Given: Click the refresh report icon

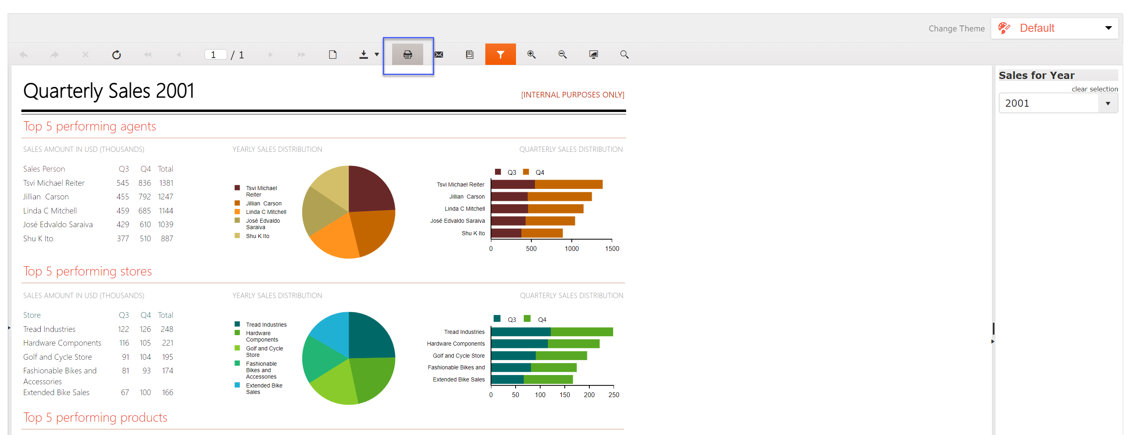Looking at the screenshot, I should pyautogui.click(x=116, y=55).
